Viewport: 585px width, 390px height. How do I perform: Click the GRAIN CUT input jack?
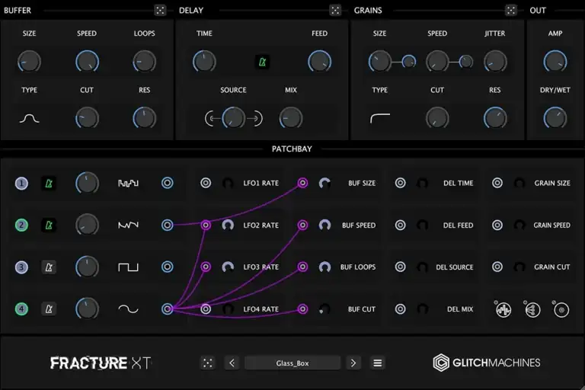(497, 267)
